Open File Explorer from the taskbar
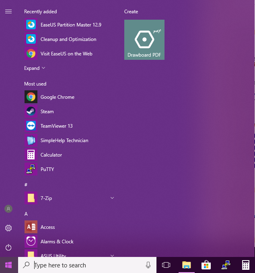255x273 pixels. point(187,265)
